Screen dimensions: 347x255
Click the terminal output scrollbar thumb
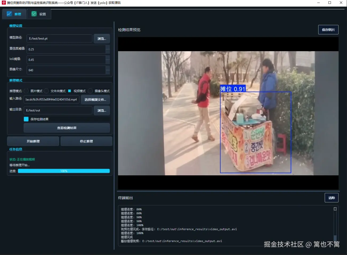[x=335, y=239]
